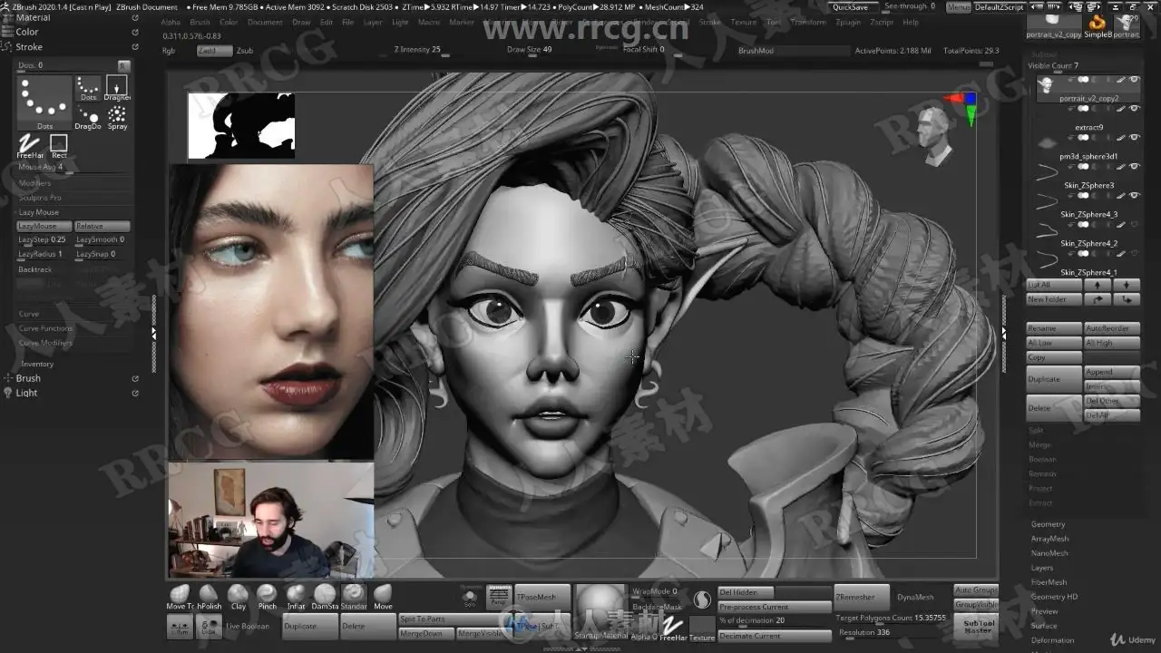Open the Texture menu
This screenshot has width=1161, height=653.
pos(744,22)
